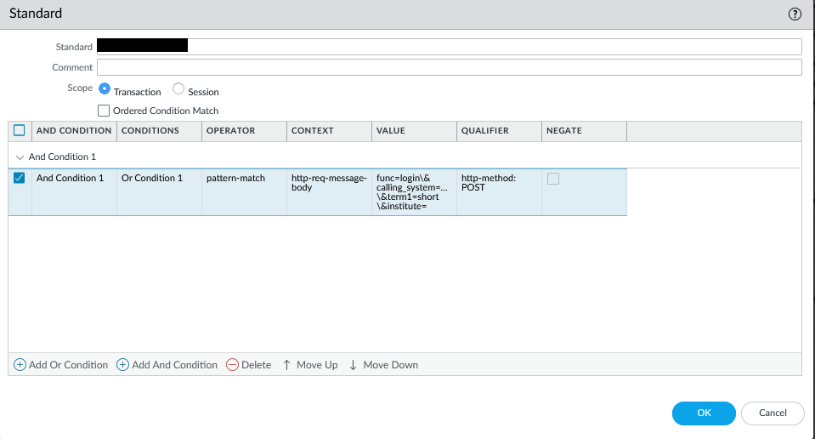This screenshot has height=439, width=815.
Task: Collapse the And Condition 1 group chevron
Action: coord(20,157)
